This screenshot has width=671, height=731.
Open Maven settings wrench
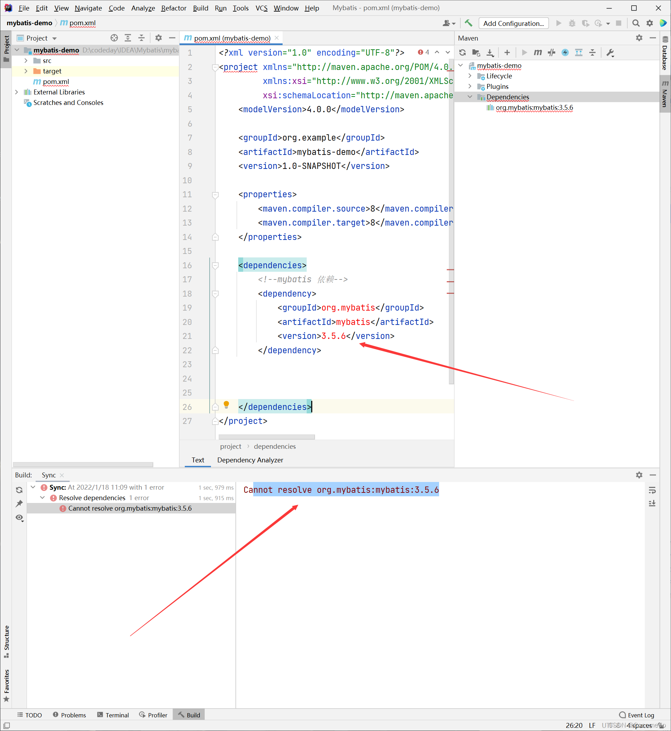610,53
